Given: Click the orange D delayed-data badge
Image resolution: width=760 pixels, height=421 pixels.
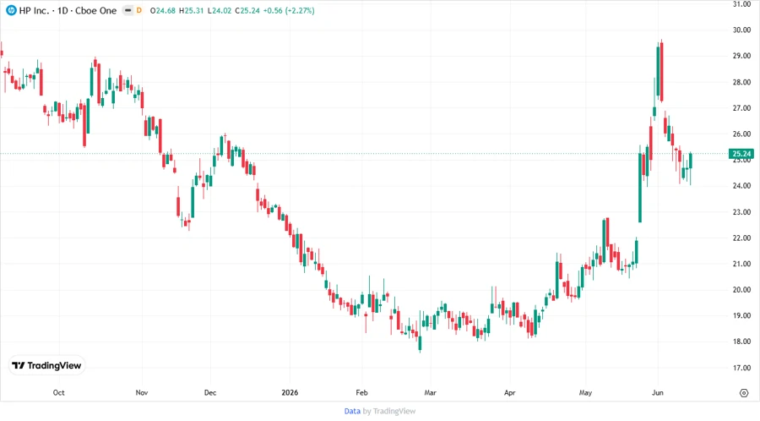Looking at the screenshot, I should pyautogui.click(x=139, y=10).
